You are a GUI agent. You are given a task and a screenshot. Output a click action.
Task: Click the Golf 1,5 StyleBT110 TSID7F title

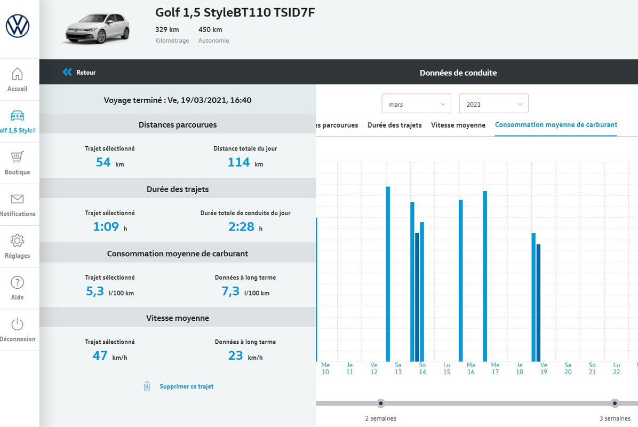tap(235, 12)
